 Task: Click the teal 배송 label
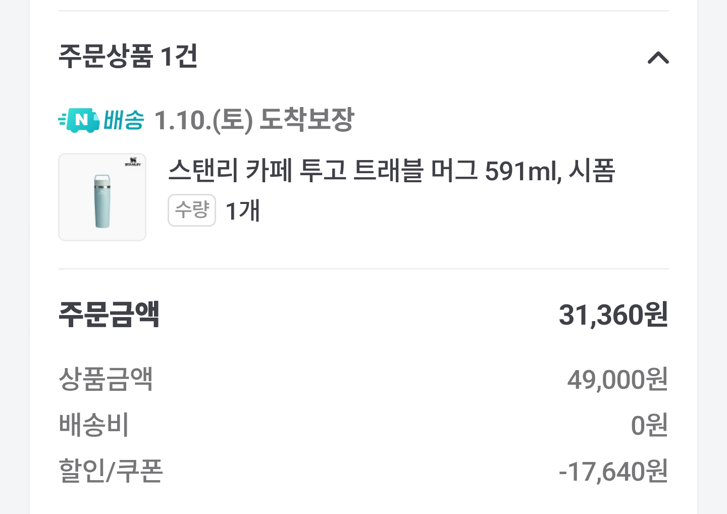point(124,120)
